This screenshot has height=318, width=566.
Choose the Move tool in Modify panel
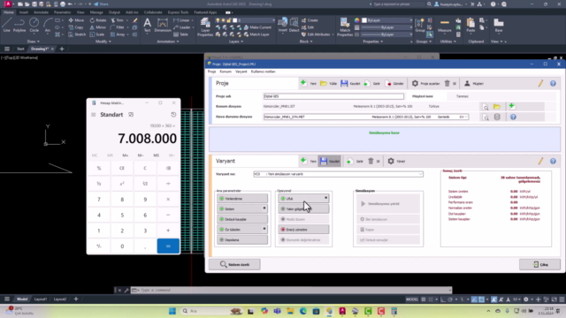(76, 20)
